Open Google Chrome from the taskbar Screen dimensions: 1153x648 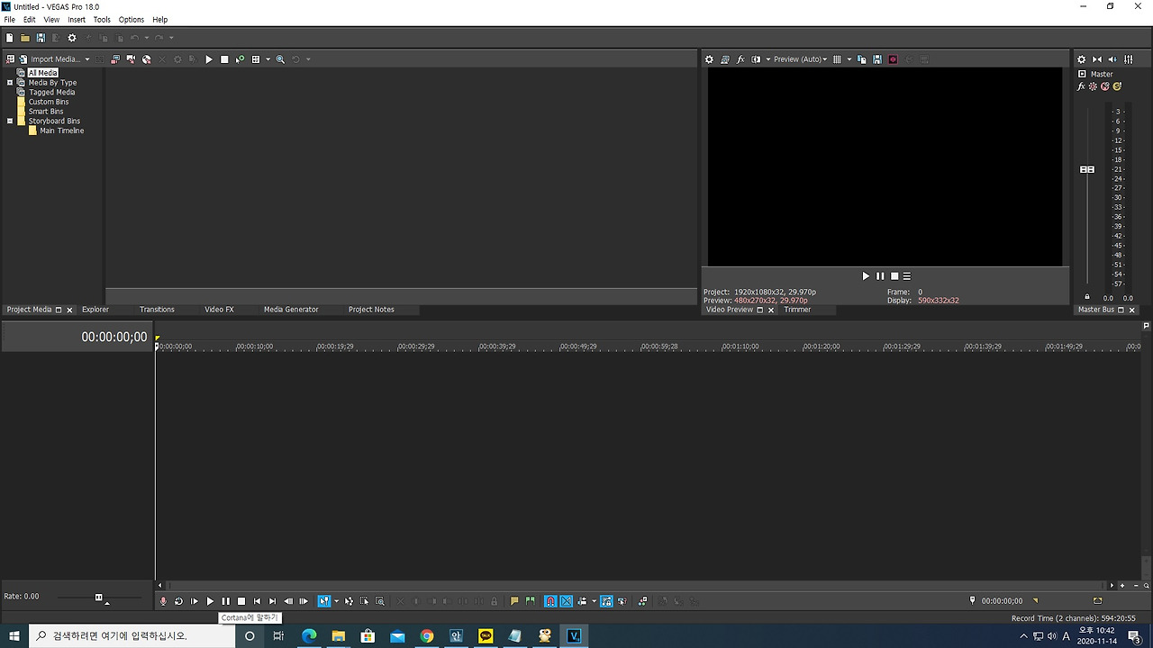pos(426,635)
